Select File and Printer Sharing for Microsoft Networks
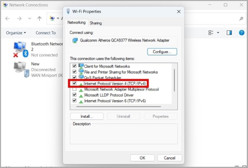 [x=121, y=72]
